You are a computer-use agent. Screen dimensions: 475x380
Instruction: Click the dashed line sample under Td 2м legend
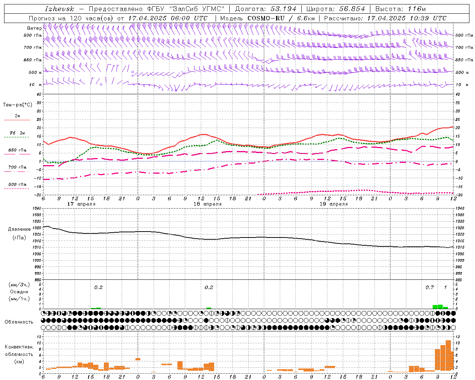[x=17, y=137]
